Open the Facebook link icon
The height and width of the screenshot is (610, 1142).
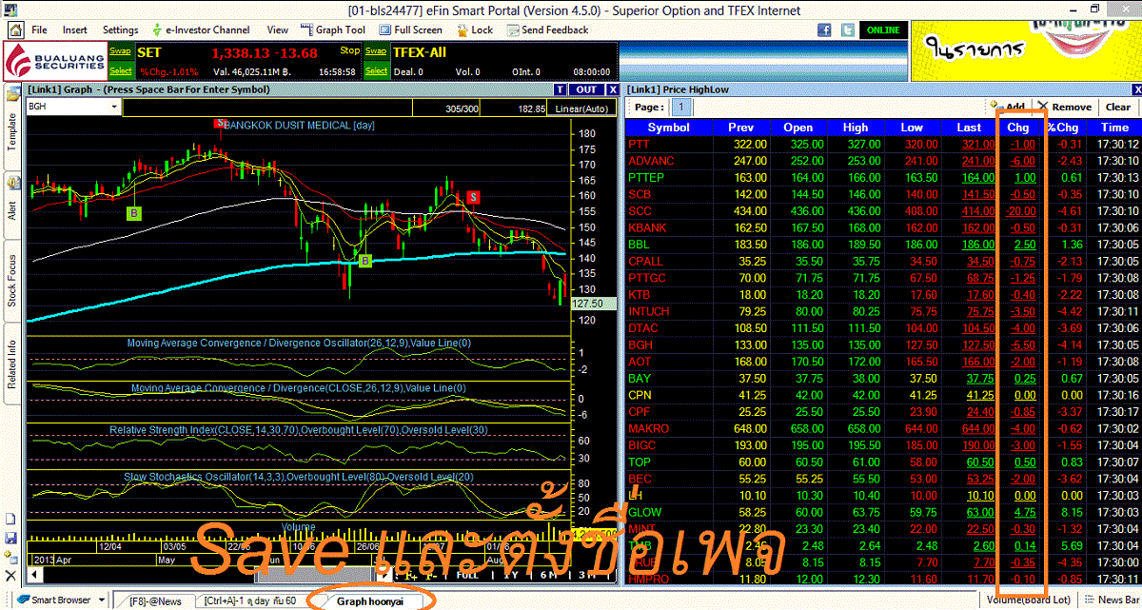pos(824,30)
